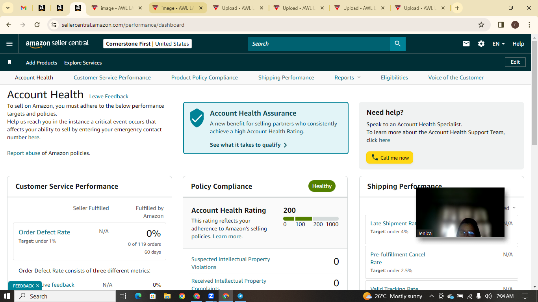538x302 pixels.
Task: Close the FEEDBACK tab with its X
Action: coord(37,286)
